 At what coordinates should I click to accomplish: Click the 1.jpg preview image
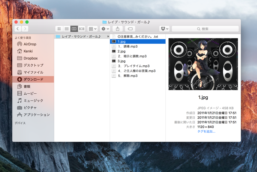[x=203, y=64]
